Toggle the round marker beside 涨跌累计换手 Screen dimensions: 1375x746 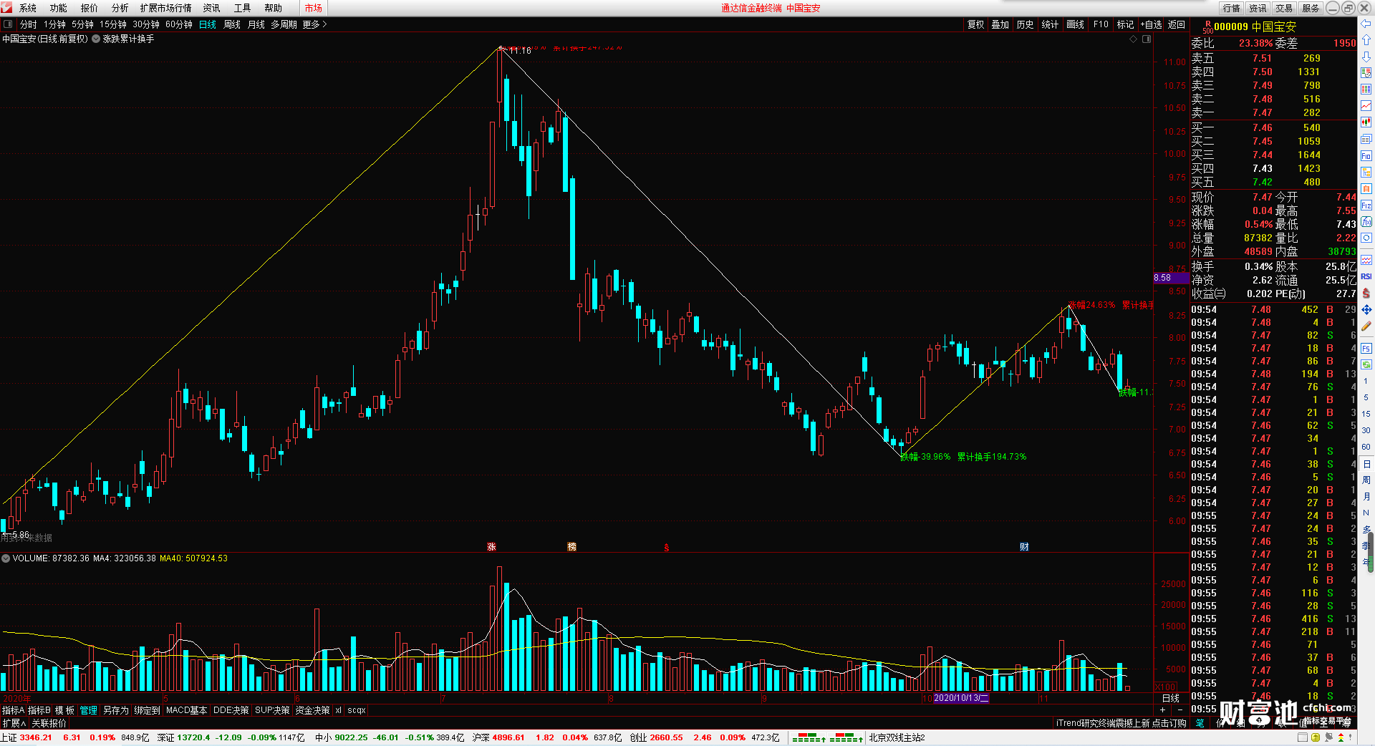tap(96, 39)
